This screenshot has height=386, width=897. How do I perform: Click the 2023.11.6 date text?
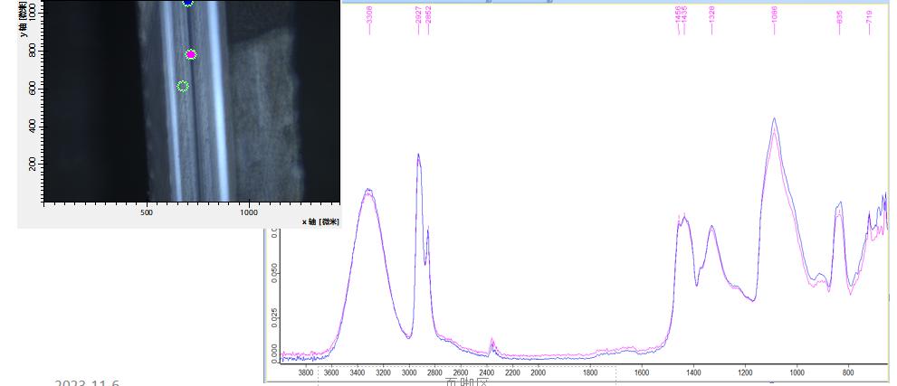(87, 382)
